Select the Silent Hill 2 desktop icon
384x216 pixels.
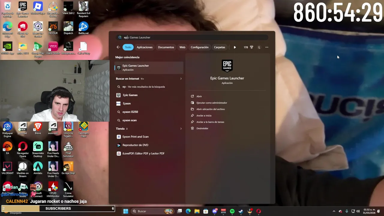tap(68, 8)
